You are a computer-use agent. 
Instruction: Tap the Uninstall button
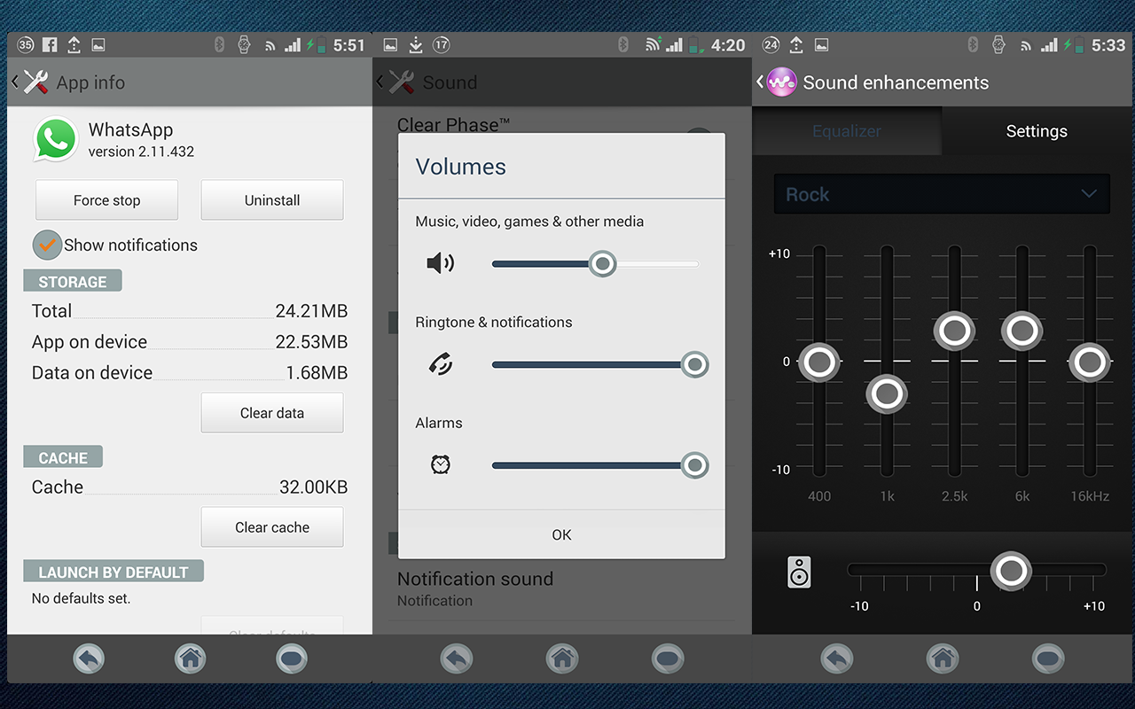point(272,200)
